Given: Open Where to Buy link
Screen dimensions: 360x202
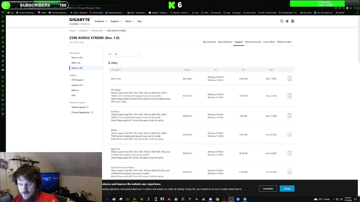Looking at the screenshot, I should click(284, 42).
